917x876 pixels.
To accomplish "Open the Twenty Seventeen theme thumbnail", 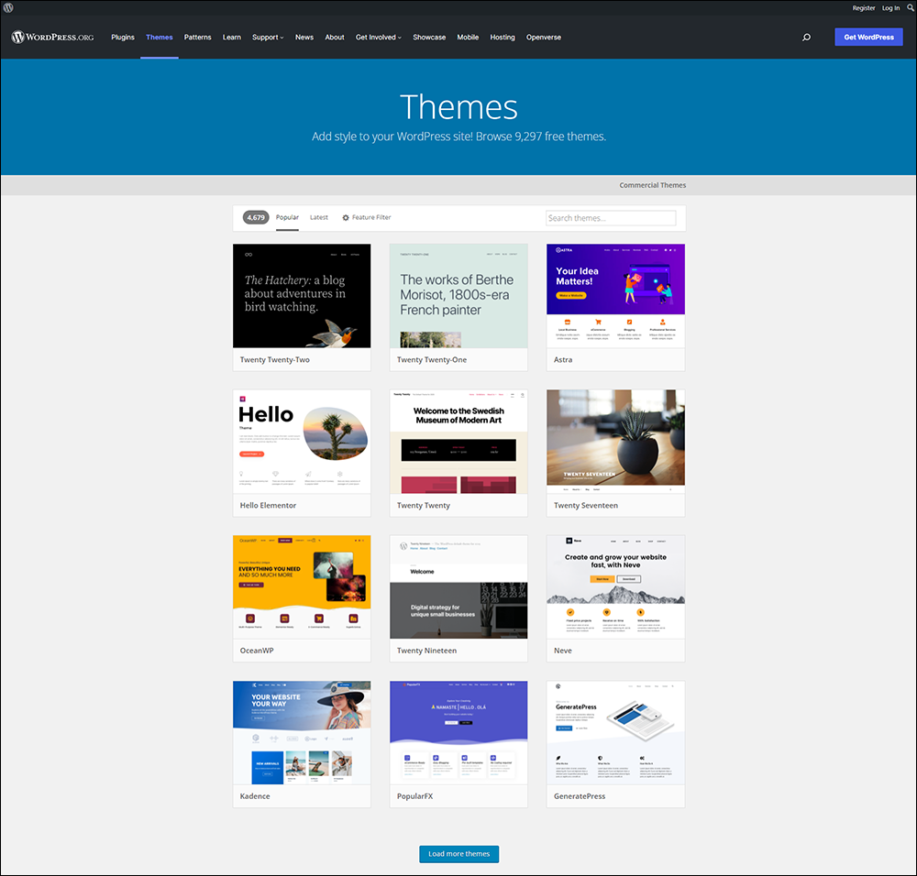I will tap(616, 442).
